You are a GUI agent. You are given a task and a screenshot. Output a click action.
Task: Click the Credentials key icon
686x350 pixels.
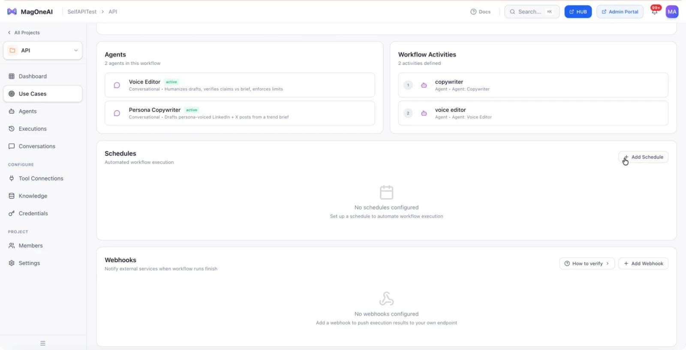click(12, 213)
